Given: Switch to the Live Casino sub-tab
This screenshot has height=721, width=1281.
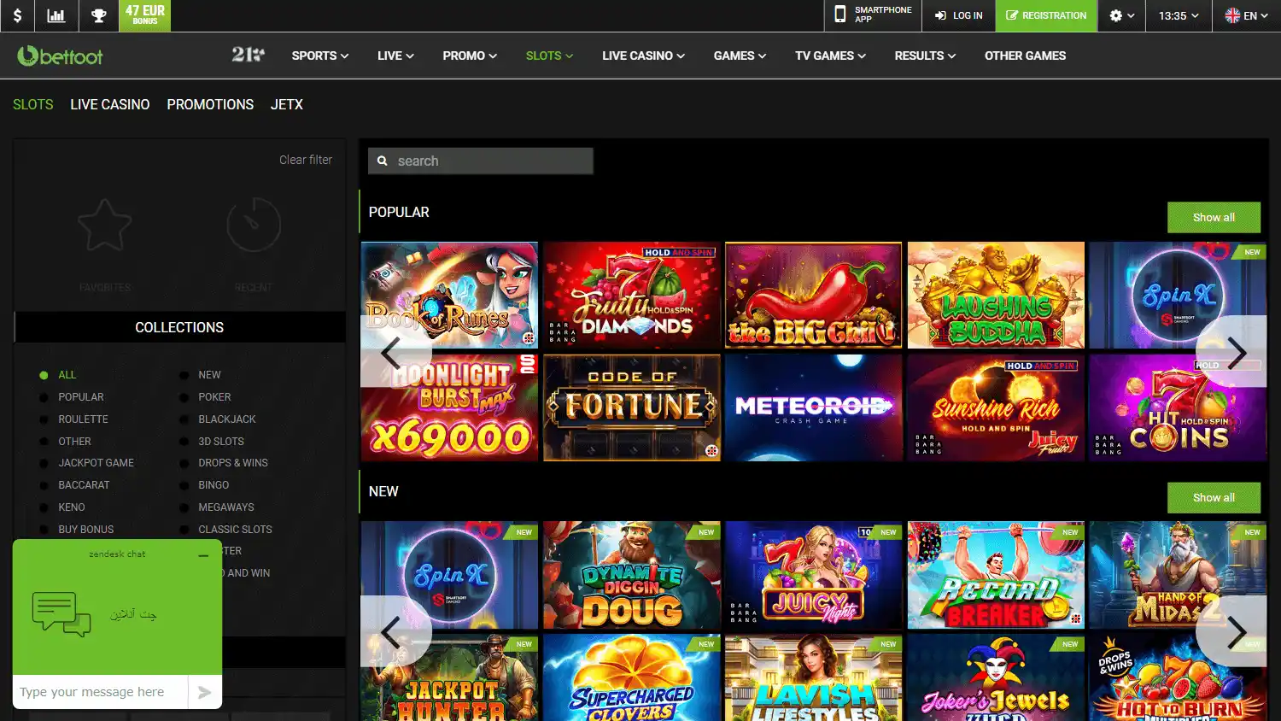Looking at the screenshot, I should 110,104.
